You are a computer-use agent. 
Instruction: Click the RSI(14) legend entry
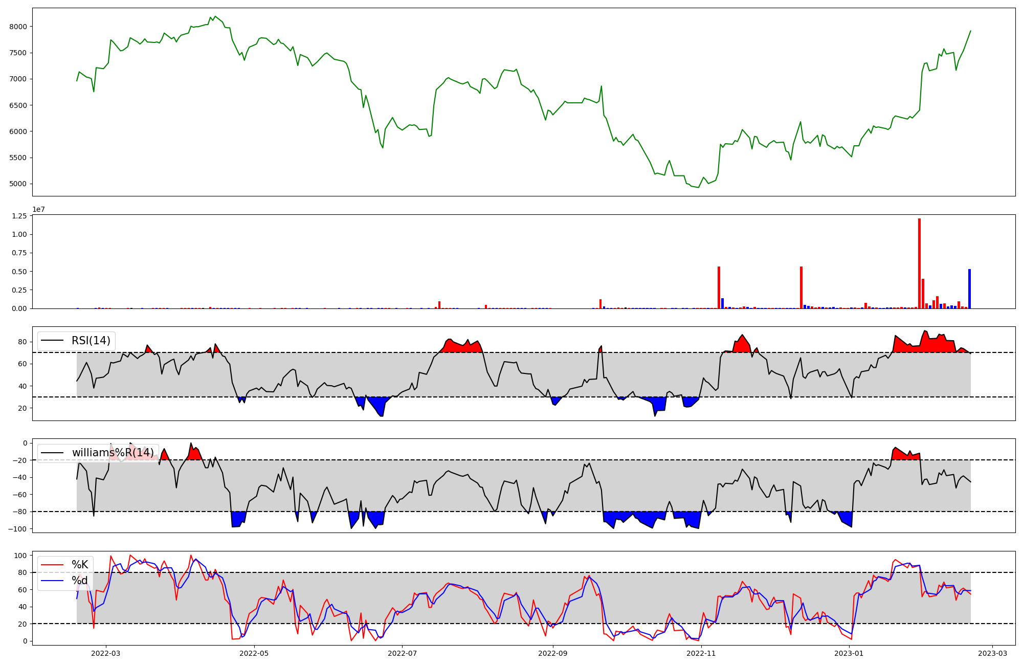point(91,341)
